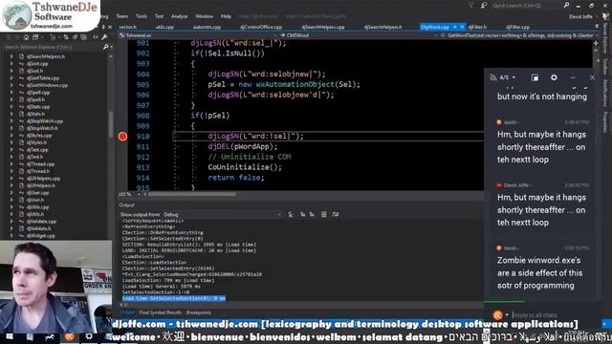Close the DlgWord.cpp tab
The width and height of the screenshot is (612, 344).
click(x=462, y=27)
